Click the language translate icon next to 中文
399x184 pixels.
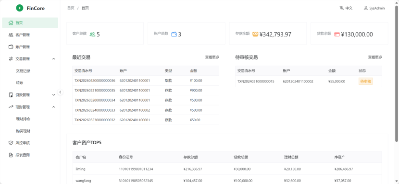pos(341,8)
